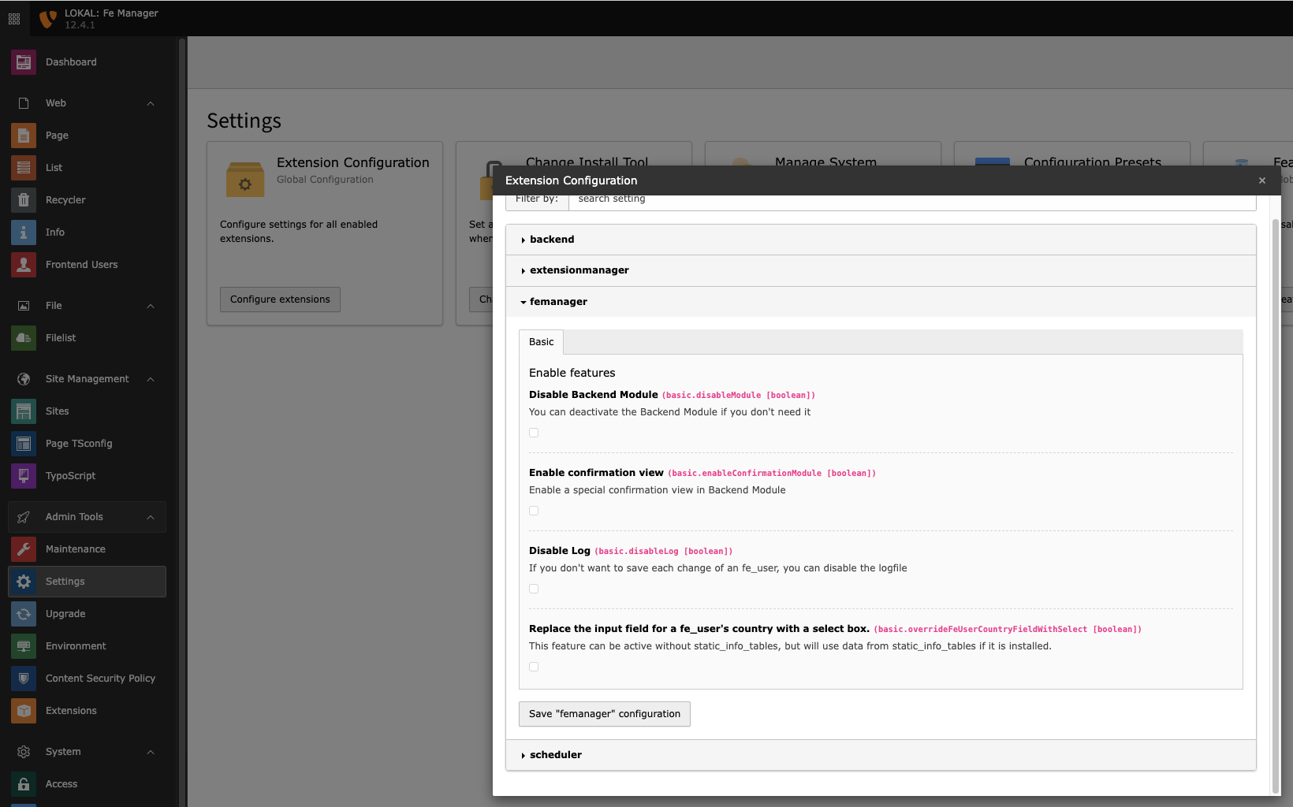Collapse the femanager configuration section
The width and height of the screenshot is (1293, 807).
pyautogui.click(x=558, y=302)
